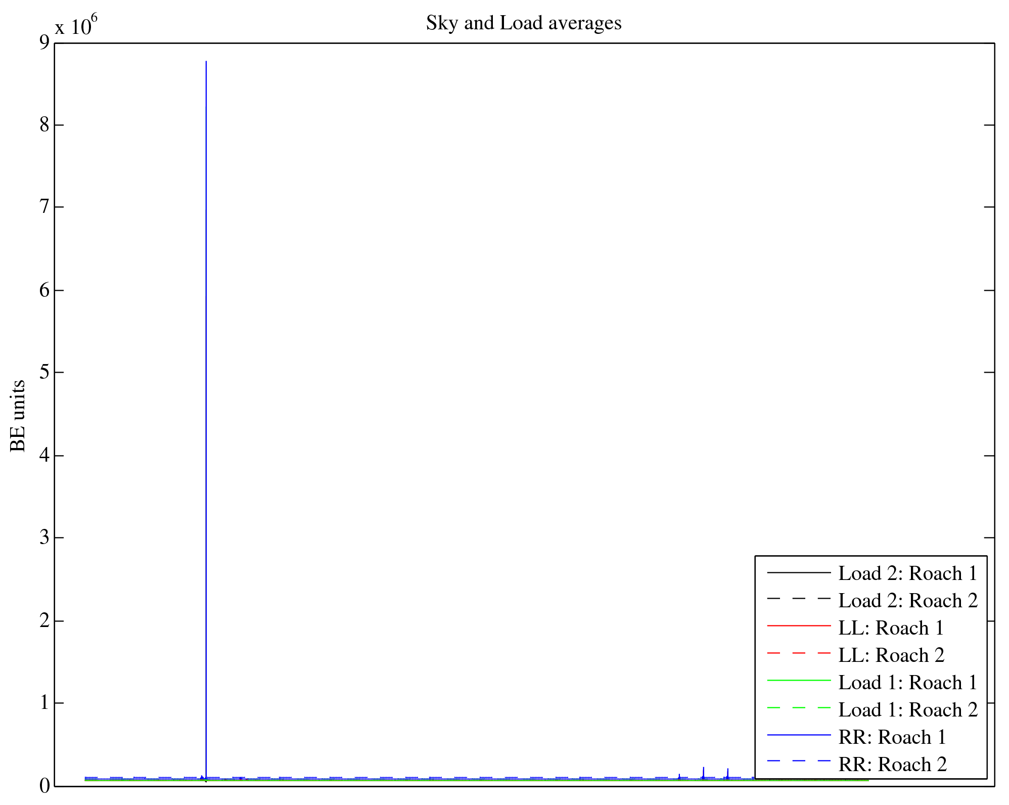Select the 'Load 1: Roach 1' legend label
Viewport: 1009px width, 805px height.
907,683
